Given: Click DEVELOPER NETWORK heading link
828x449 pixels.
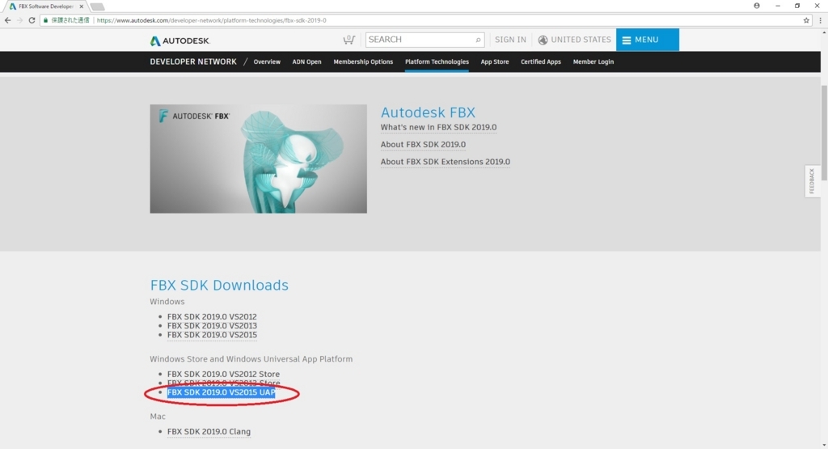Looking at the screenshot, I should 193,61.
